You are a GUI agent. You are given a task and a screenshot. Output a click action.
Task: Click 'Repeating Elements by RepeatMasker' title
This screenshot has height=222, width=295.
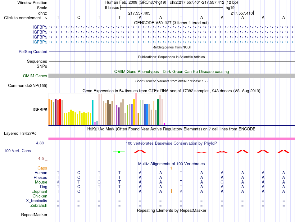click(x=171, y=210)
